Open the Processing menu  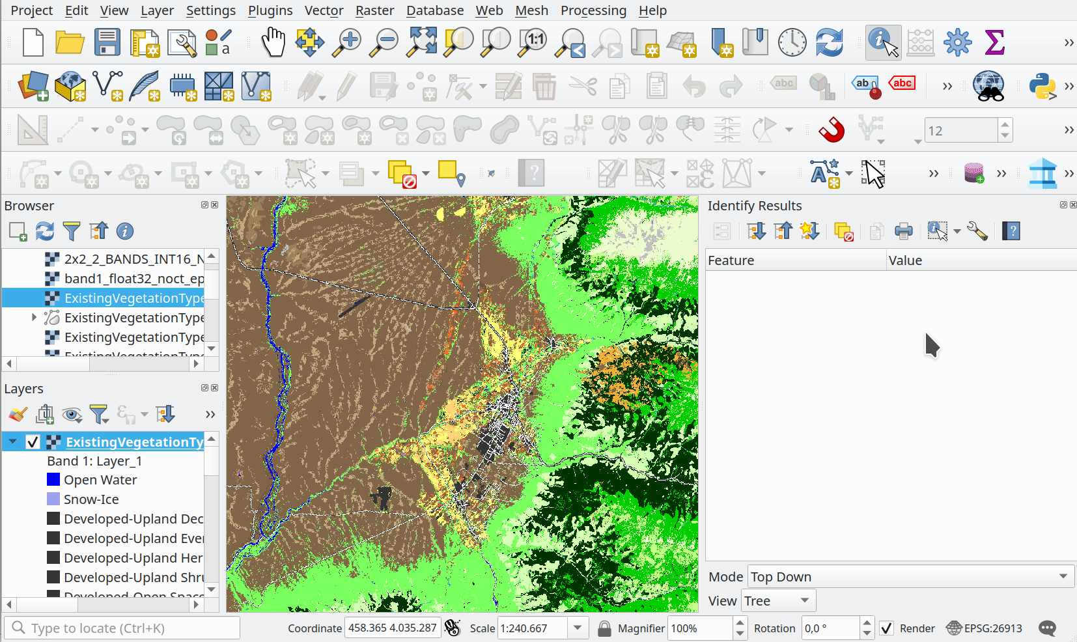(593, 10)
